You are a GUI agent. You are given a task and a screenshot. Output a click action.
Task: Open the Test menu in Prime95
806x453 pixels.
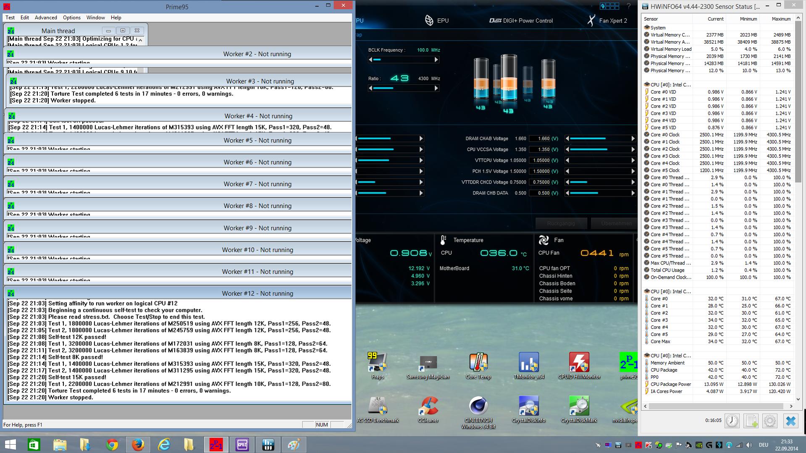click(10, 18)
